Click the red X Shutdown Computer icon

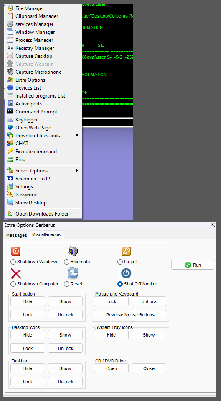point(16,273)
